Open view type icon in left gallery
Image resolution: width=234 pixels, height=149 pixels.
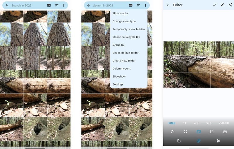(x=49, y=5)
